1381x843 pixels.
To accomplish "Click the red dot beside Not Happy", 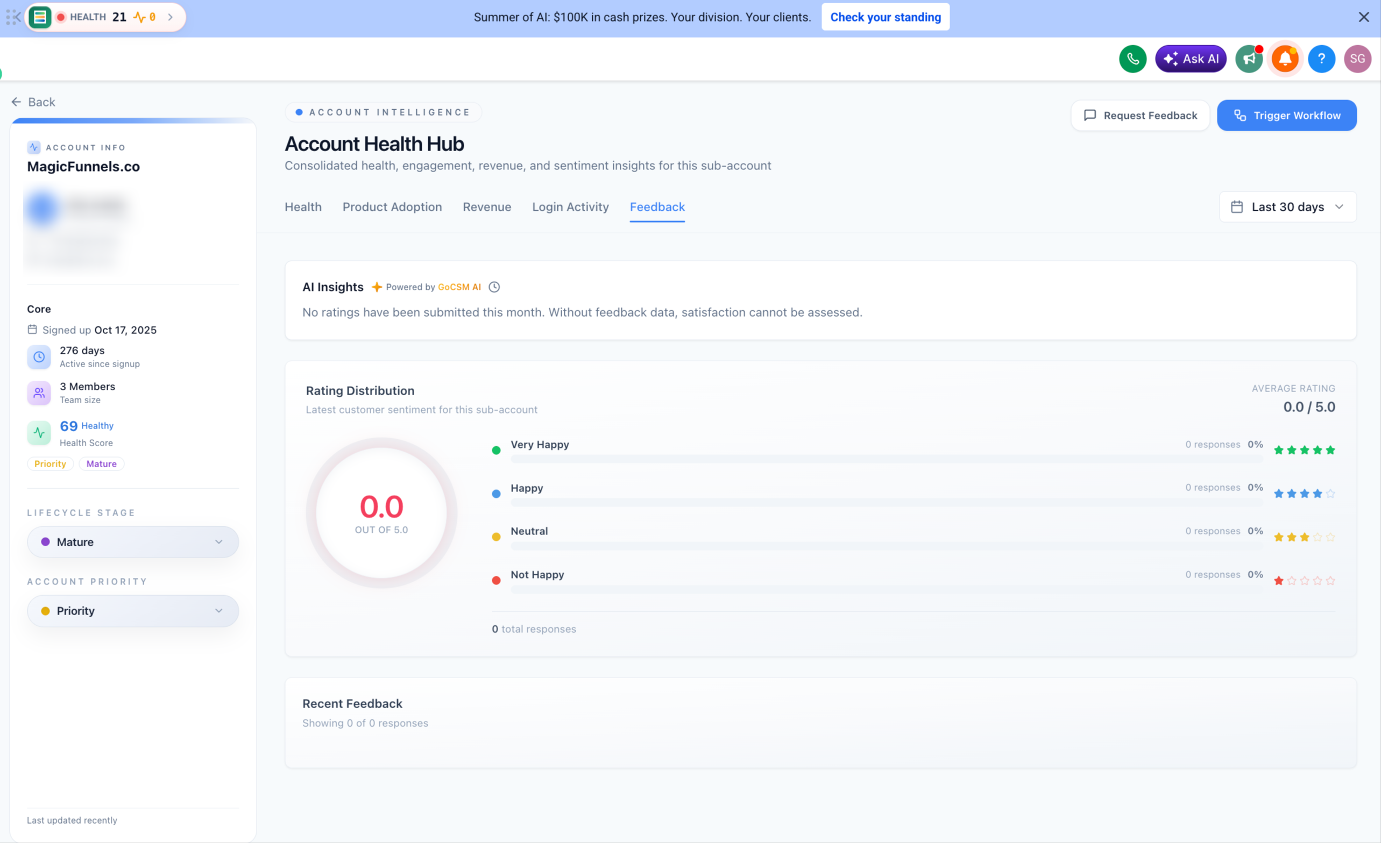I will click(x=496, y=581).
